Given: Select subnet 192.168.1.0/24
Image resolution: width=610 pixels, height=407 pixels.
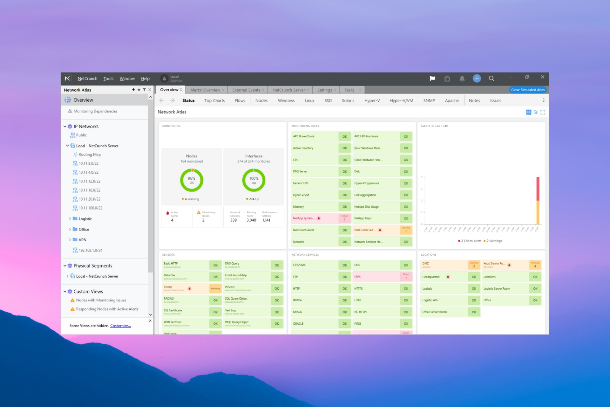Looking at the screenshot, I should (91, 250).
